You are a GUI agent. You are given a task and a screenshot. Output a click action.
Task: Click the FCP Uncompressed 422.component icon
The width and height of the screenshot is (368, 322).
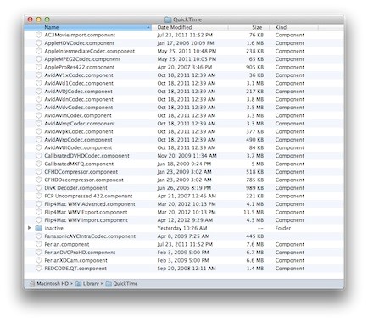[x=39, y=196]
